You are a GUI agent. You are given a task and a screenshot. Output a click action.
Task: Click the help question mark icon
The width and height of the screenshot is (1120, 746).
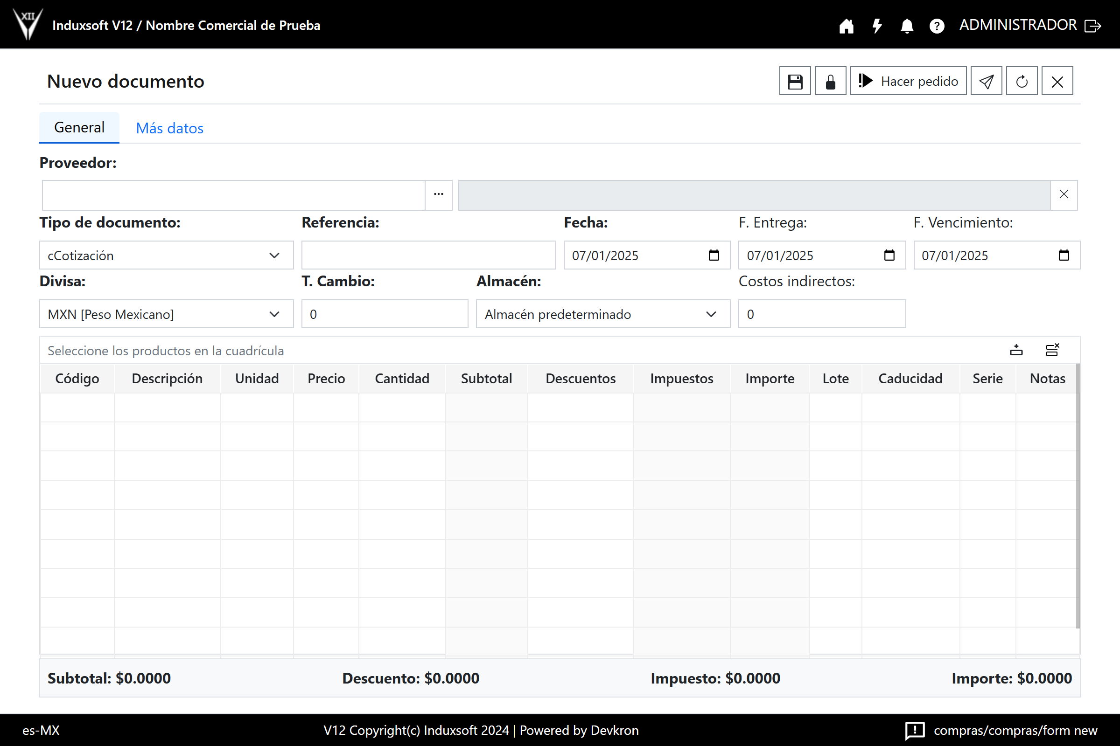pos(937,26)
